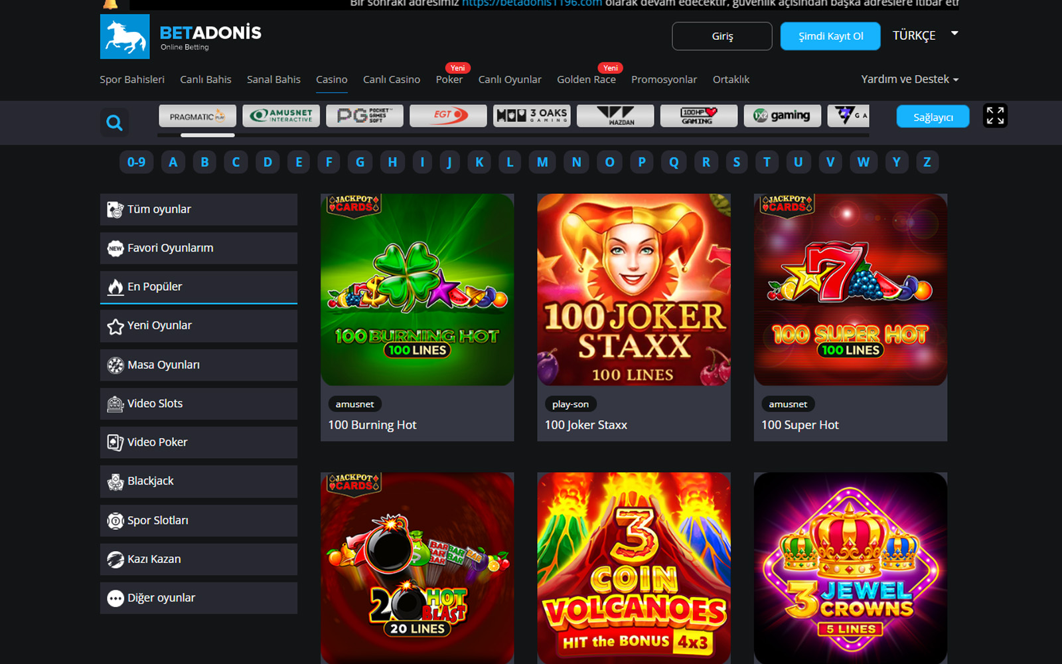Screen dimensions: 1062x664
Task: Pick the 3 Oaks Gaming provider
Action: click(532, 116)
